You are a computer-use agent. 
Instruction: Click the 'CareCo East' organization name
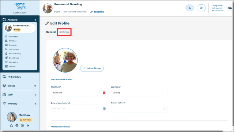20,12
